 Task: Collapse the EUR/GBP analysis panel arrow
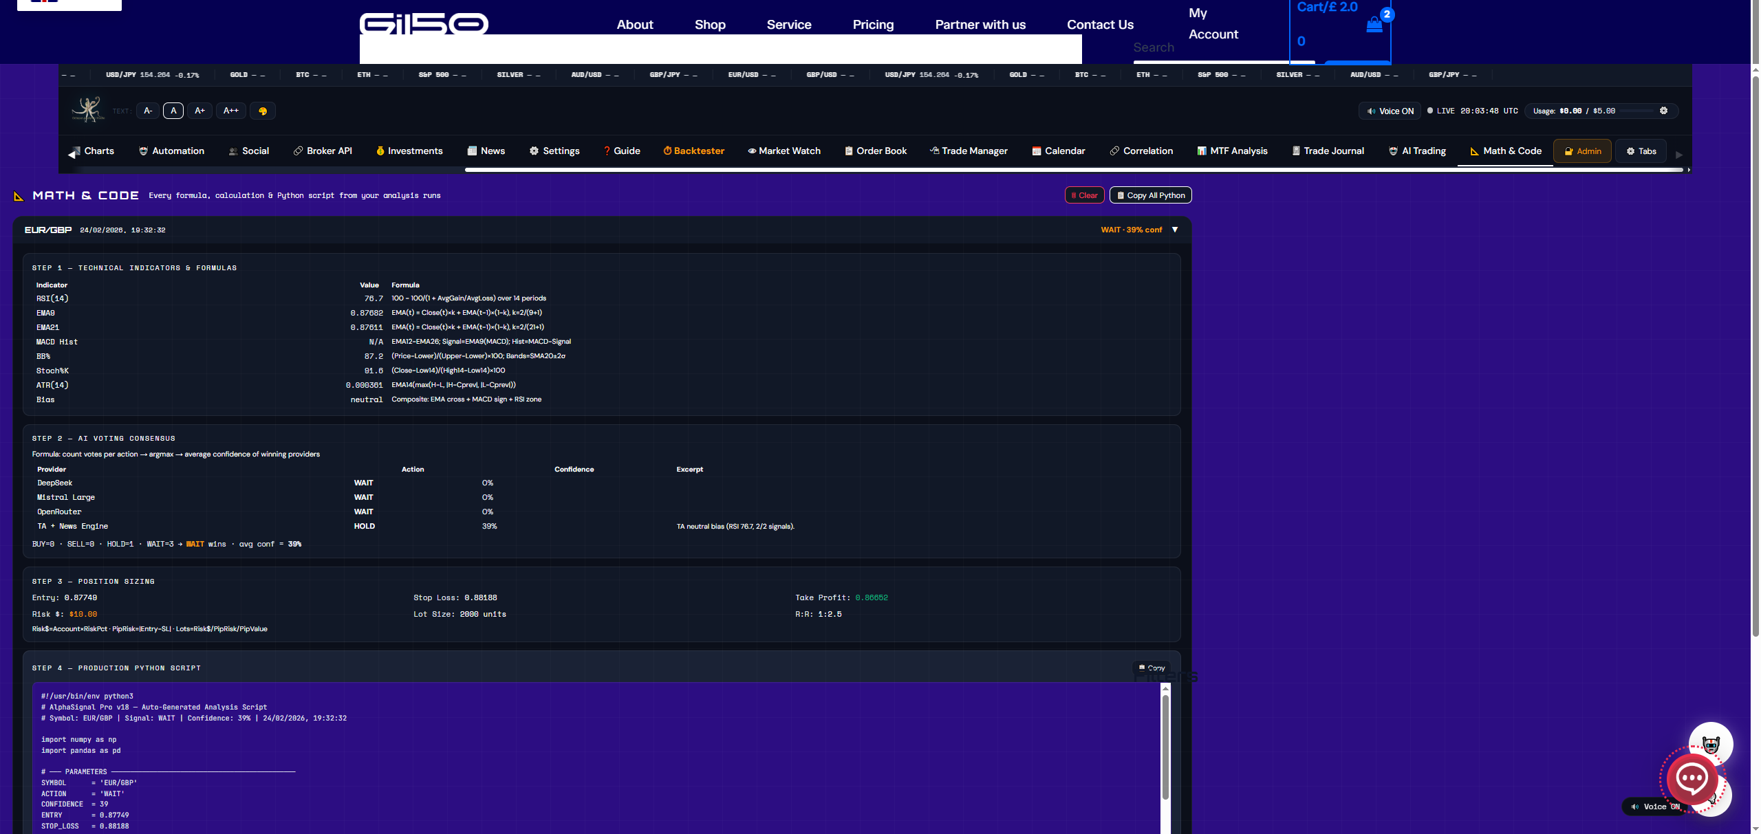(x=1175, y=230)
